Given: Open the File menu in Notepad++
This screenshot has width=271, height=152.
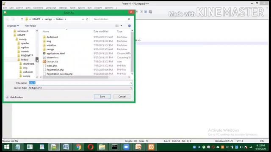Looking at the screenshot, I should [x=5, y=8].
